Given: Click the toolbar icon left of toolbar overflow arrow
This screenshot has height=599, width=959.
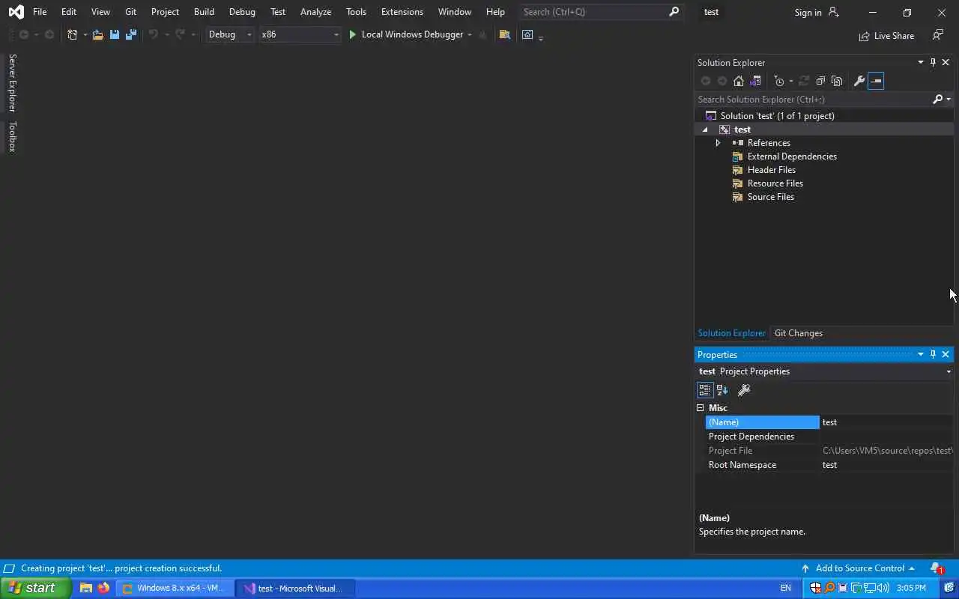Looking at the screenshot, I should (527, 34).
